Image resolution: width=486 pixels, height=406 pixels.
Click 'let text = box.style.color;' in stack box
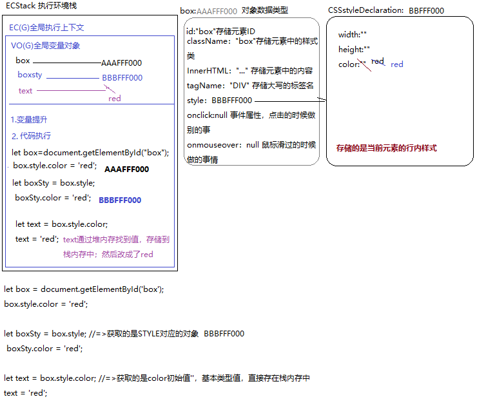62,224
